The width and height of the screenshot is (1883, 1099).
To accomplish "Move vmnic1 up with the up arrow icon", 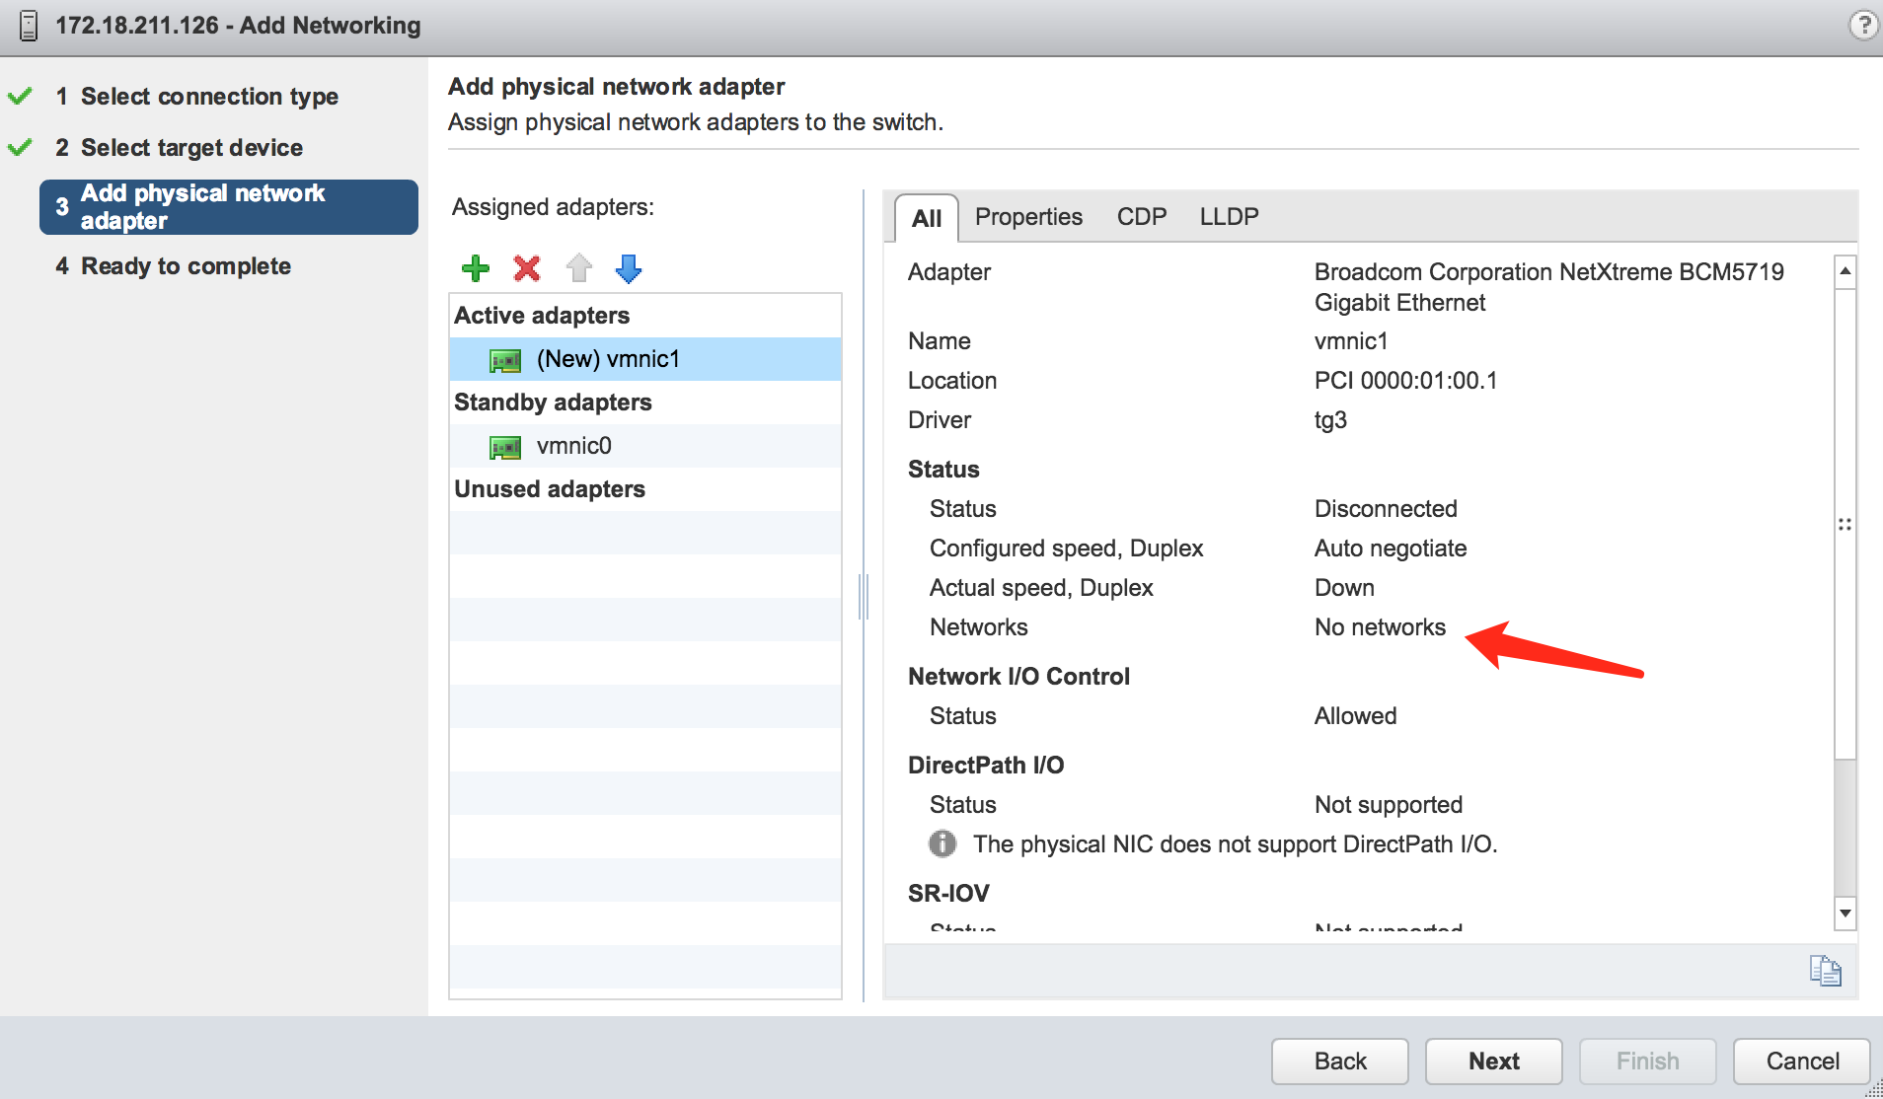I will pos(578,267).
